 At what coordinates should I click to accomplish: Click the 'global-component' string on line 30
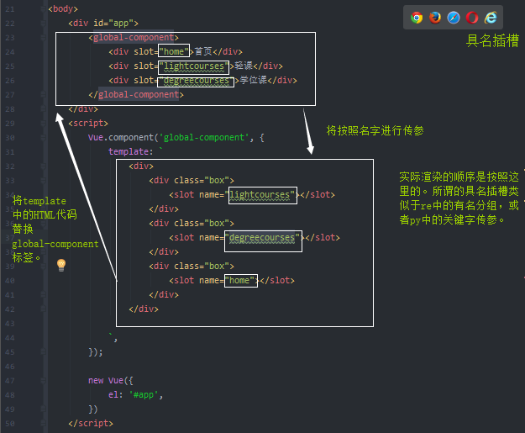point(204,137)
